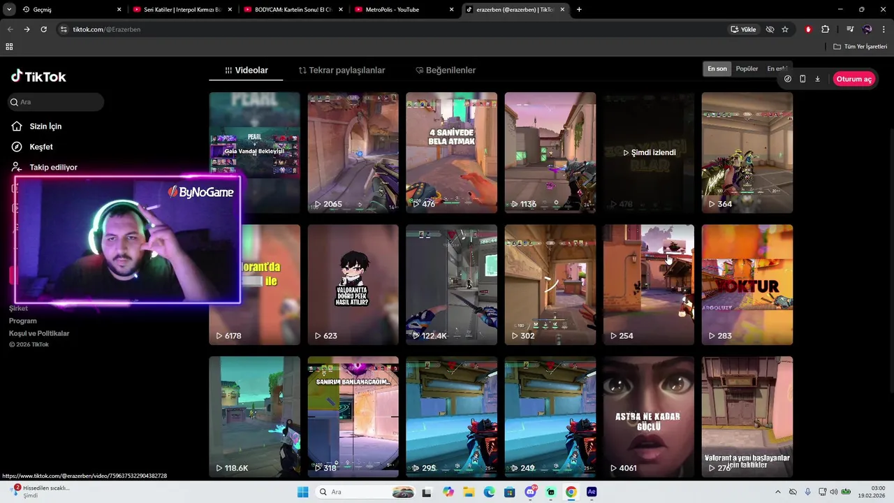This screenshot has width=894, height=503.
Task: Open the media control music-list icon
Action: (850, 29)
